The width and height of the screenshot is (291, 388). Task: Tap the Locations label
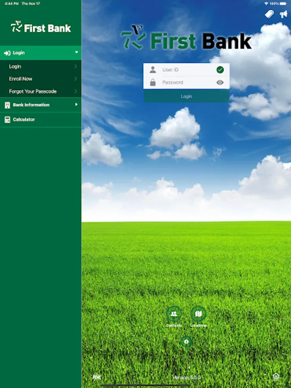198,325
